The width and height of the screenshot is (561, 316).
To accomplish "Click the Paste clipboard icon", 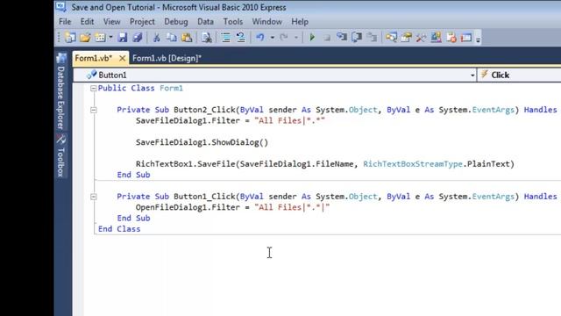I will click(187, 37).
